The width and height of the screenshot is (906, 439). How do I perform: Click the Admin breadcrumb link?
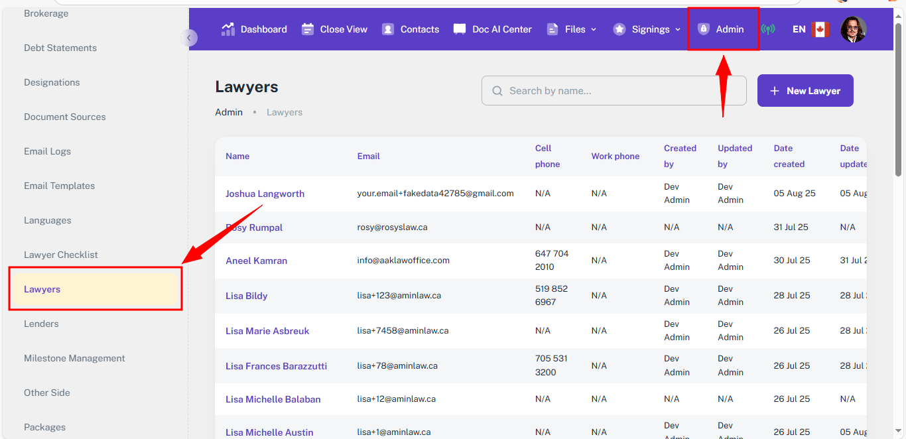click(x=229, y=112)
